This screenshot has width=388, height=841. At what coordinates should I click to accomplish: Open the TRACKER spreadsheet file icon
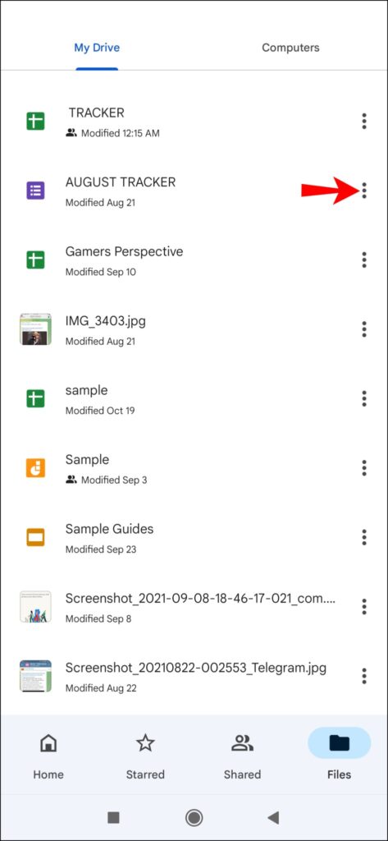(x=35, y=122)
